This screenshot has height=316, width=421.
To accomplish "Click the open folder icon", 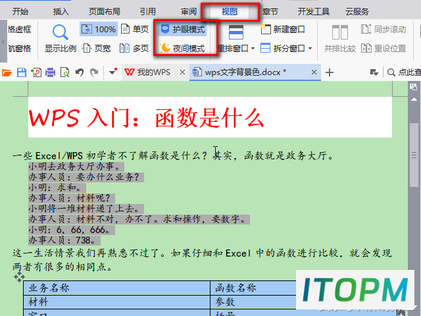I will click(x=7, y=72).
